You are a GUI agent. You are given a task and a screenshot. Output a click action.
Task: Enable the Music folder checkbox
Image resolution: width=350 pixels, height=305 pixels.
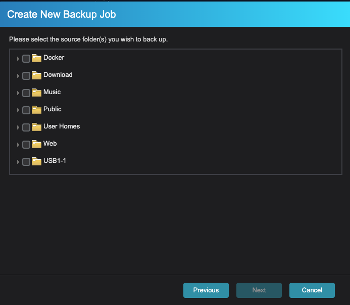tap(26, 93)
